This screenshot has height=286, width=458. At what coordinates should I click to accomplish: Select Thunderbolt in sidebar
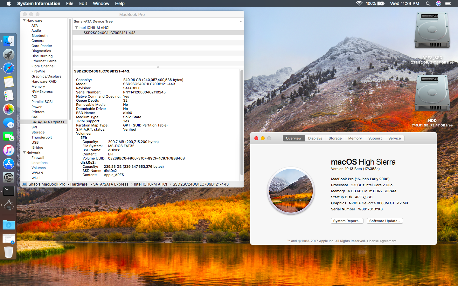[42, 137]
